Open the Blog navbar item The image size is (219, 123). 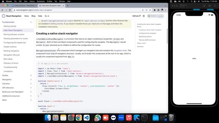point(34,16)
